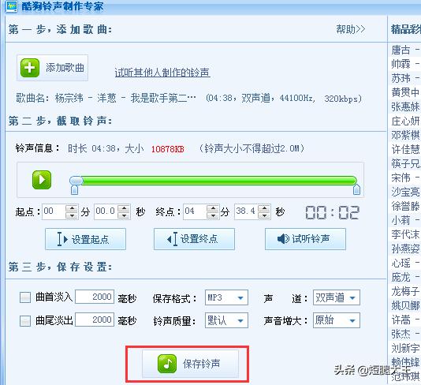The image size is (421, 385).
Task: Click the green playback progress slider
Action: pyautogui.click(x=213, y=181)
